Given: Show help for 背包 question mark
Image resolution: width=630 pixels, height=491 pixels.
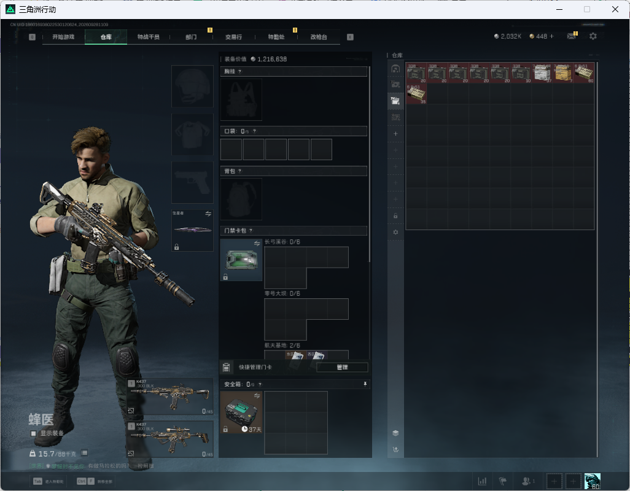Looking at the screenshot, I should coord(240,171).
